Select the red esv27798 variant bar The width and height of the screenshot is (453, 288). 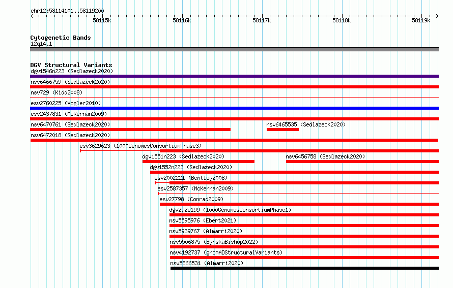299,204
